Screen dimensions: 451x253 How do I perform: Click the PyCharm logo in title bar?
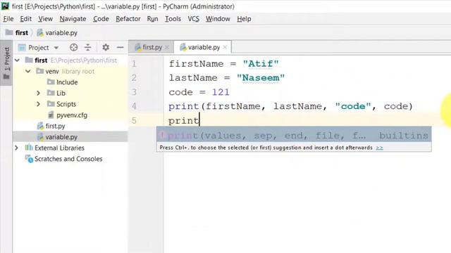click(x=6, y=6)
